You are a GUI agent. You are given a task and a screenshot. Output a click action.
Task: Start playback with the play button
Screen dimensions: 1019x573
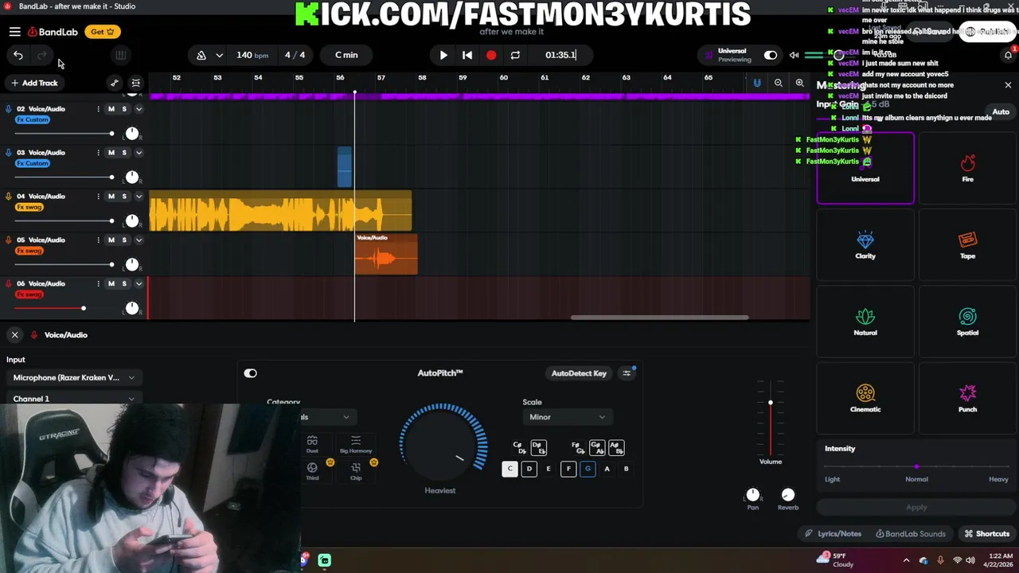pyautogui.click(x=443, y=55)
